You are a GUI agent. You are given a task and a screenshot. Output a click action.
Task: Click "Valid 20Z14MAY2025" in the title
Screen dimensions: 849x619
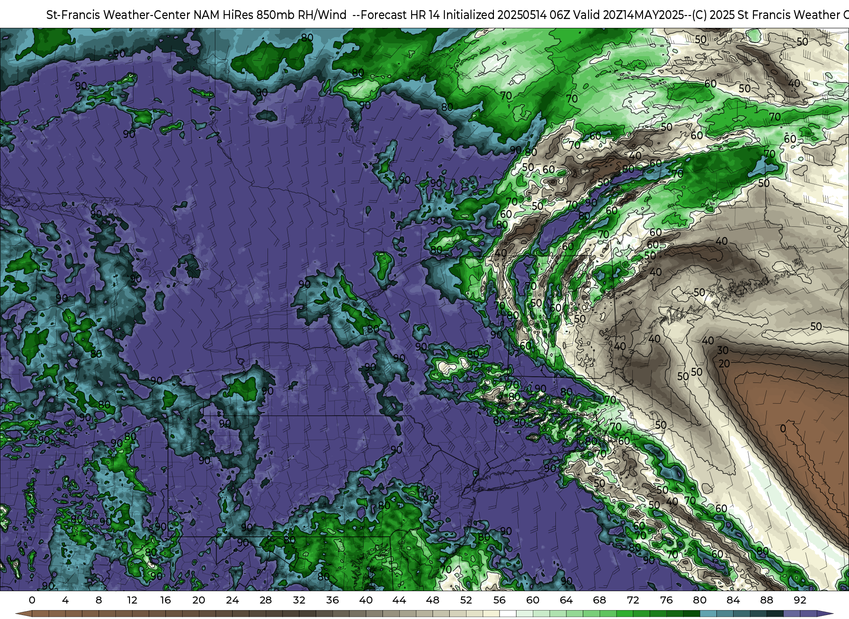[x=628, y=15]
